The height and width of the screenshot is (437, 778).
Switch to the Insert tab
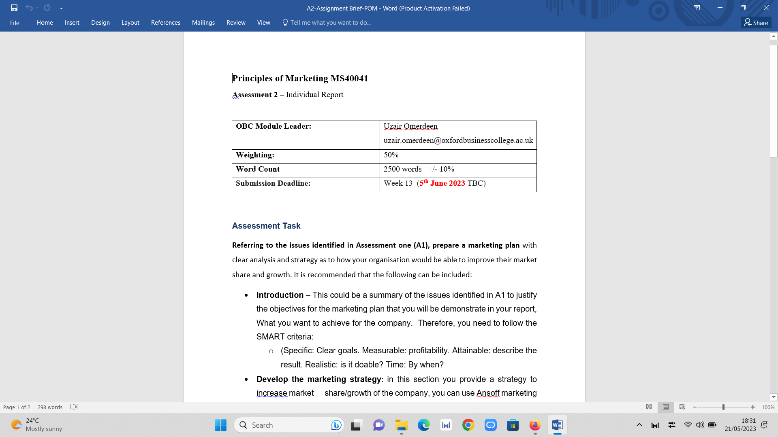pos(72,23)
